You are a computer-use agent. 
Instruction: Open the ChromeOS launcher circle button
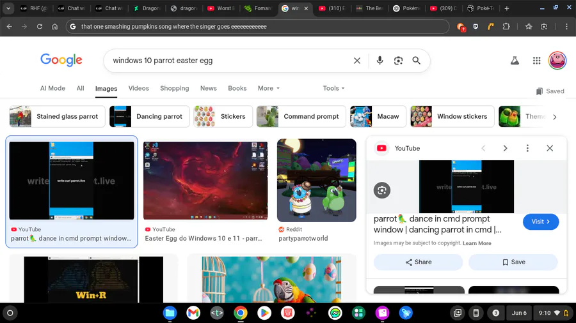point(10,313)
